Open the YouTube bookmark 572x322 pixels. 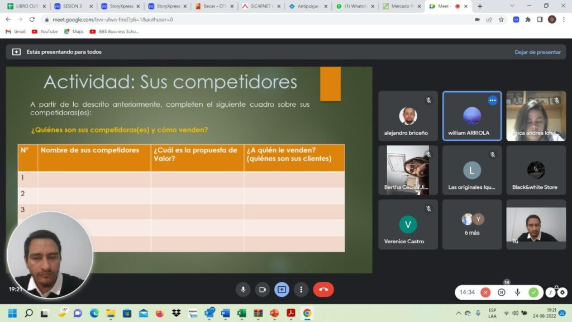pos(45,31)
